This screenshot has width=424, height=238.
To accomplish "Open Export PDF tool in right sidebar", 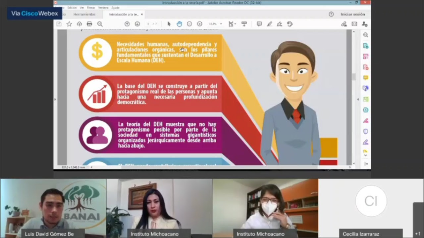I will 366,46.
